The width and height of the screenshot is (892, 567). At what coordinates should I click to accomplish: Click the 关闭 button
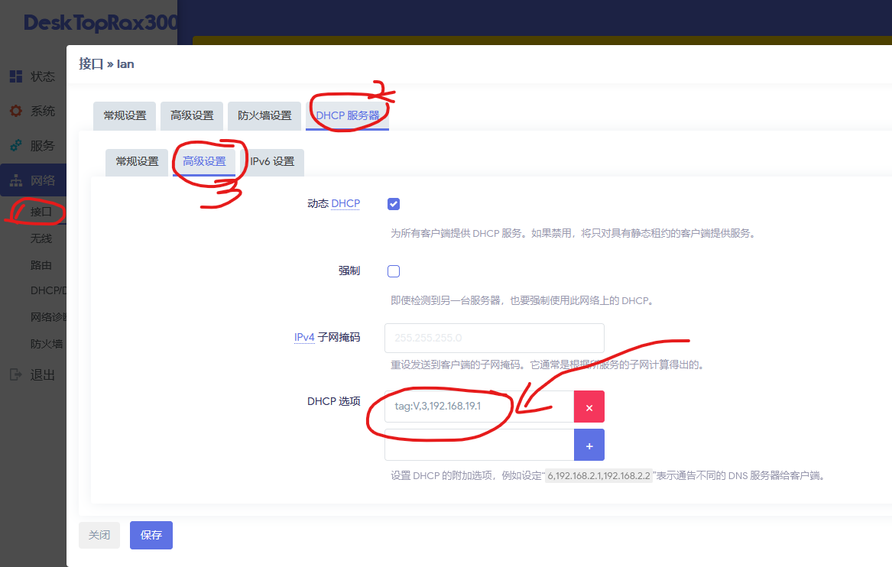(99, 535)
